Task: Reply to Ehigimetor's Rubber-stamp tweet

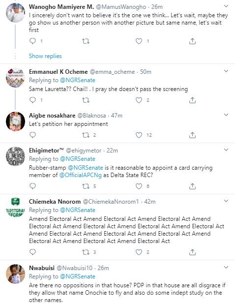Action: pos(32,186)
